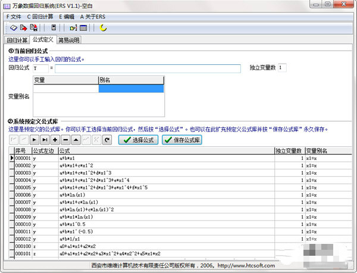Viewport: 357px width, 273px height.
Task: Switch to the 简易说明 tab
Action: click(x=69, y=40)
